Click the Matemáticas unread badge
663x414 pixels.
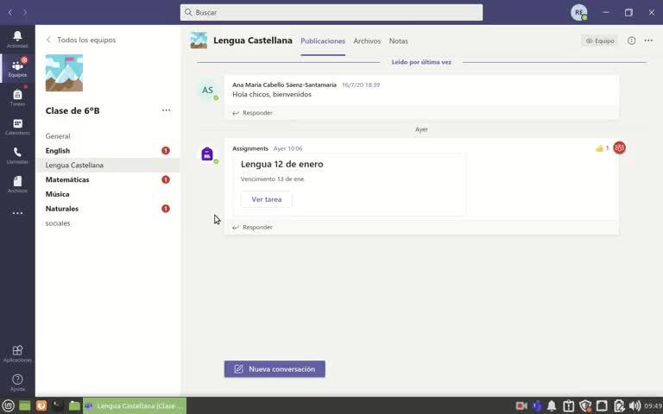[166, 179]
